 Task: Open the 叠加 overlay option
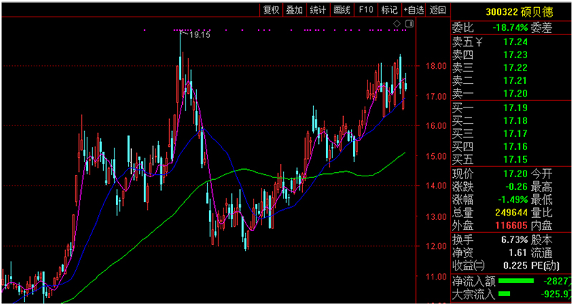point(294,10)
